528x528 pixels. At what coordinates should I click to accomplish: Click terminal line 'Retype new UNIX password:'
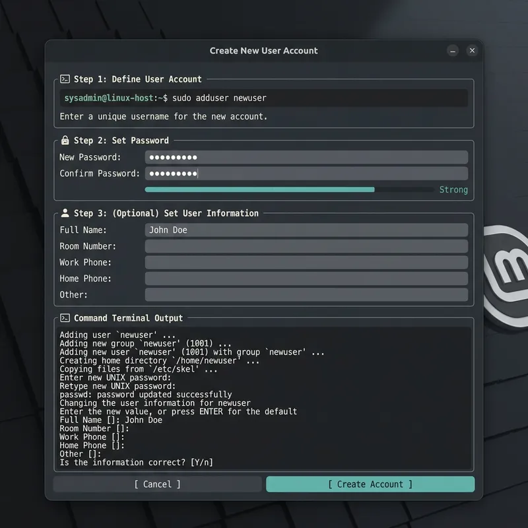[117, 386]
